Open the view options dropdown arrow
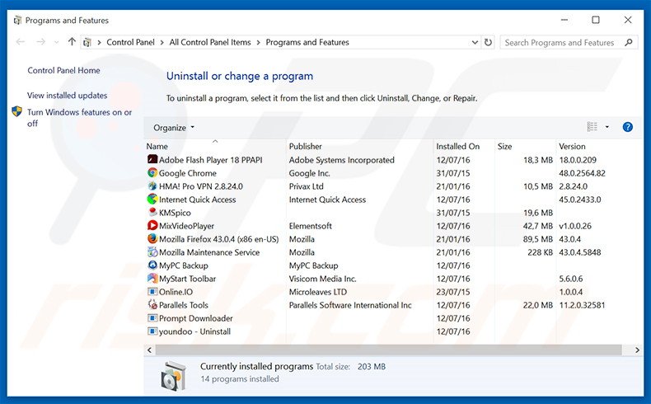The image size is (651, 404). tap(607, 127)
